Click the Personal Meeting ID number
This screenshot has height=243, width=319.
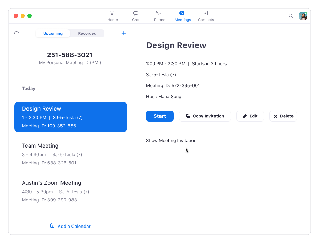tap(70, 55)
